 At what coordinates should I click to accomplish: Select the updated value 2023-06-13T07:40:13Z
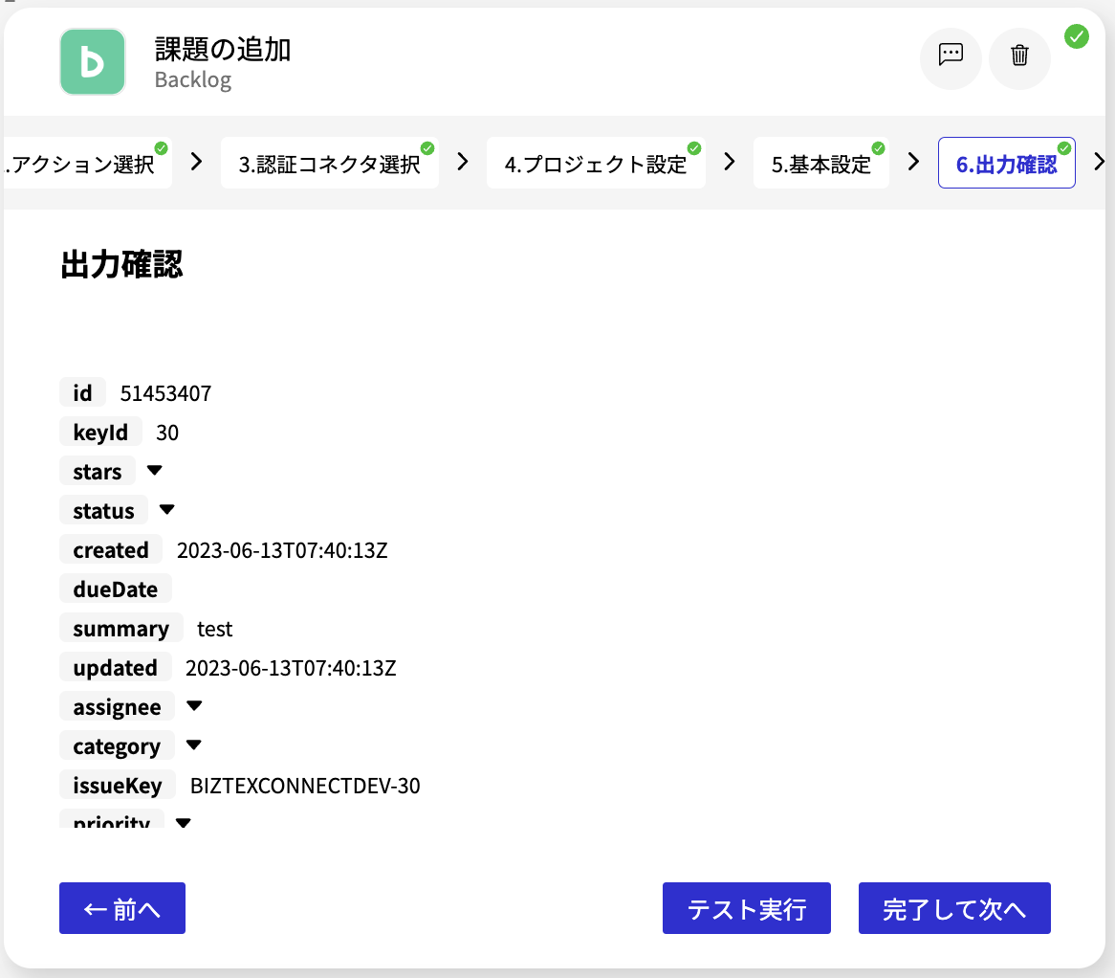pyautogui.click(x=291, y=668)
